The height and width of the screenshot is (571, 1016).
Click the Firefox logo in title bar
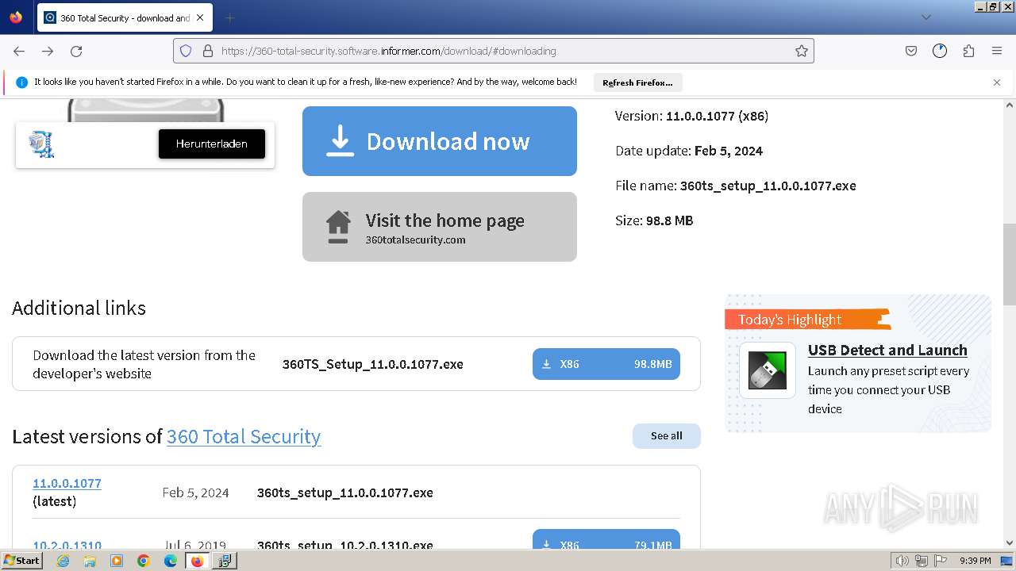(x=16, y=17)
